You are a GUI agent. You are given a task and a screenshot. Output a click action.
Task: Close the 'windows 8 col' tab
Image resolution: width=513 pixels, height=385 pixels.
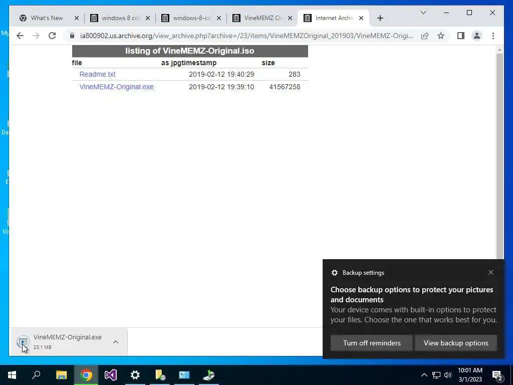pyautogui.click(x=148, y=19)
